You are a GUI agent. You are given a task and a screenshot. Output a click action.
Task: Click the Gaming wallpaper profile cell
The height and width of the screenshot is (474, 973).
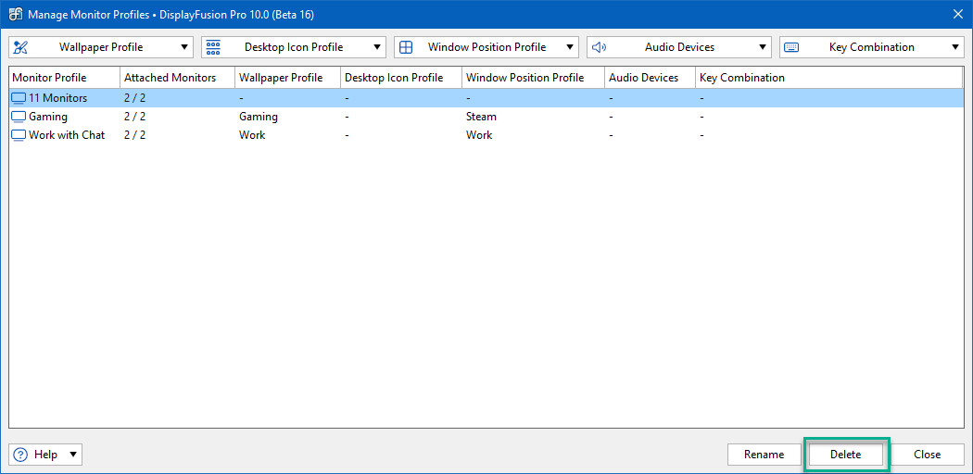click(x=259, y=117)
